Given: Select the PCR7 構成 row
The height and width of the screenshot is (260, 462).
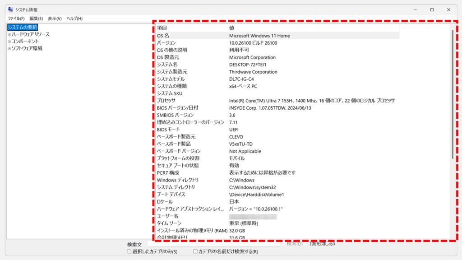Looking at the screenshot, I should [277, 173].
